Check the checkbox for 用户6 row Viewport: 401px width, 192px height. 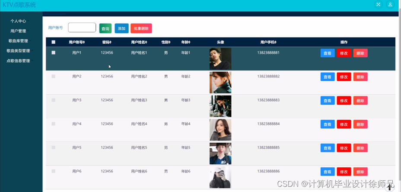click(54, 171)
